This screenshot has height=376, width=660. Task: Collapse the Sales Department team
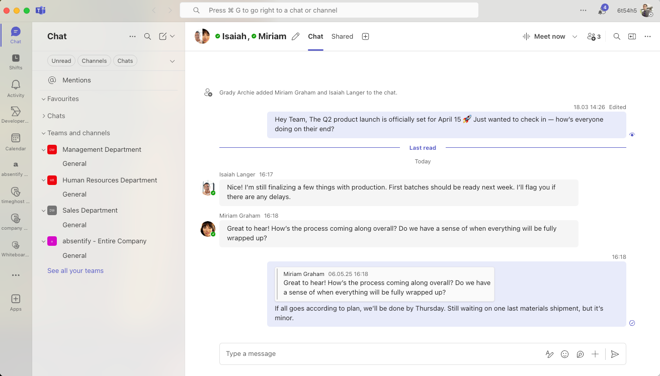click(43, 211)
